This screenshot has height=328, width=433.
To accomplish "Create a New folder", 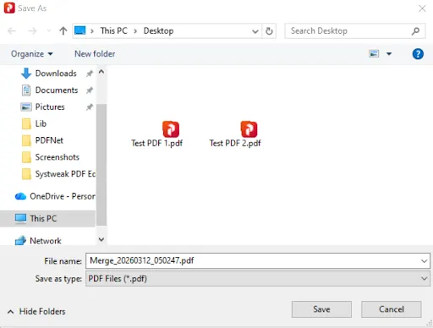I will click(95, 54).
